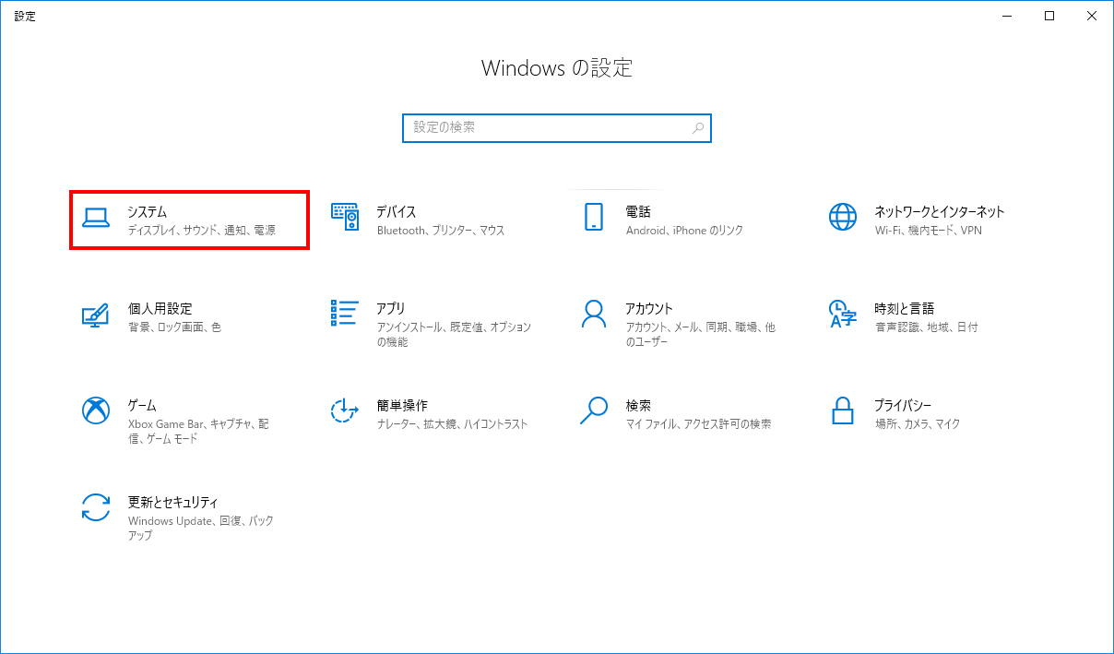Viewport: 1114px width, 654px height.
Task: Click the person icon for アカウント
Action: [x=594, y=314]
